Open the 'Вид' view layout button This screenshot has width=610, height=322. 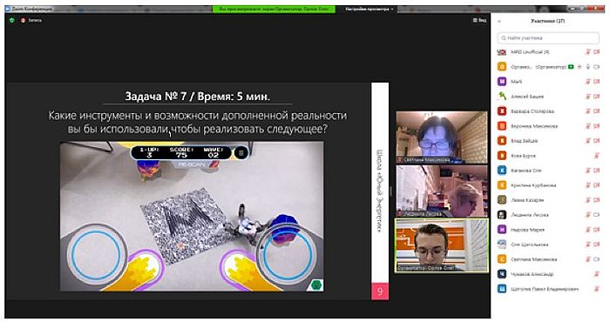479,20
